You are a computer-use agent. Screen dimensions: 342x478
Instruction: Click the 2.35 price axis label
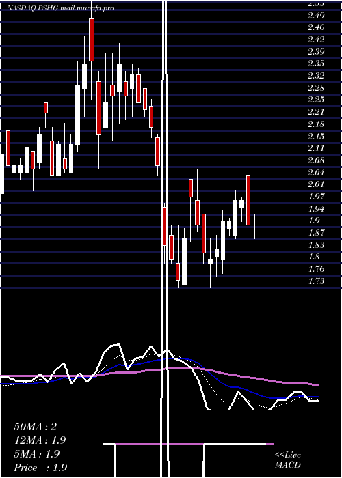coord(316,63)
